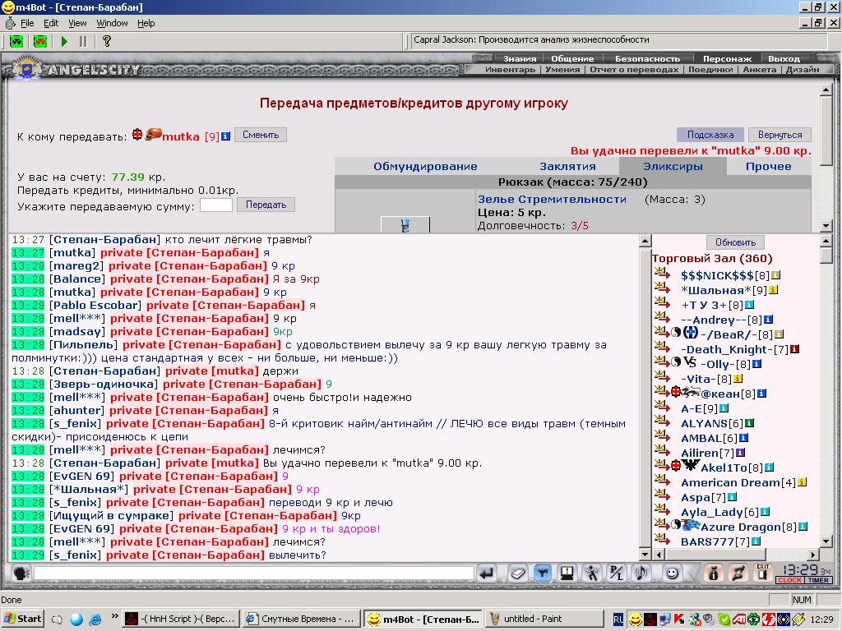Open help via the question mark icon

pyautogui.click(x=107, y=41)
